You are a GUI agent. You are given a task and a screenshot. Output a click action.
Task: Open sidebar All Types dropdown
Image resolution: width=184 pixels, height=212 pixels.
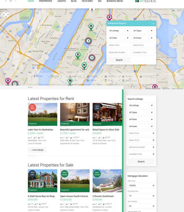[141, 112]
